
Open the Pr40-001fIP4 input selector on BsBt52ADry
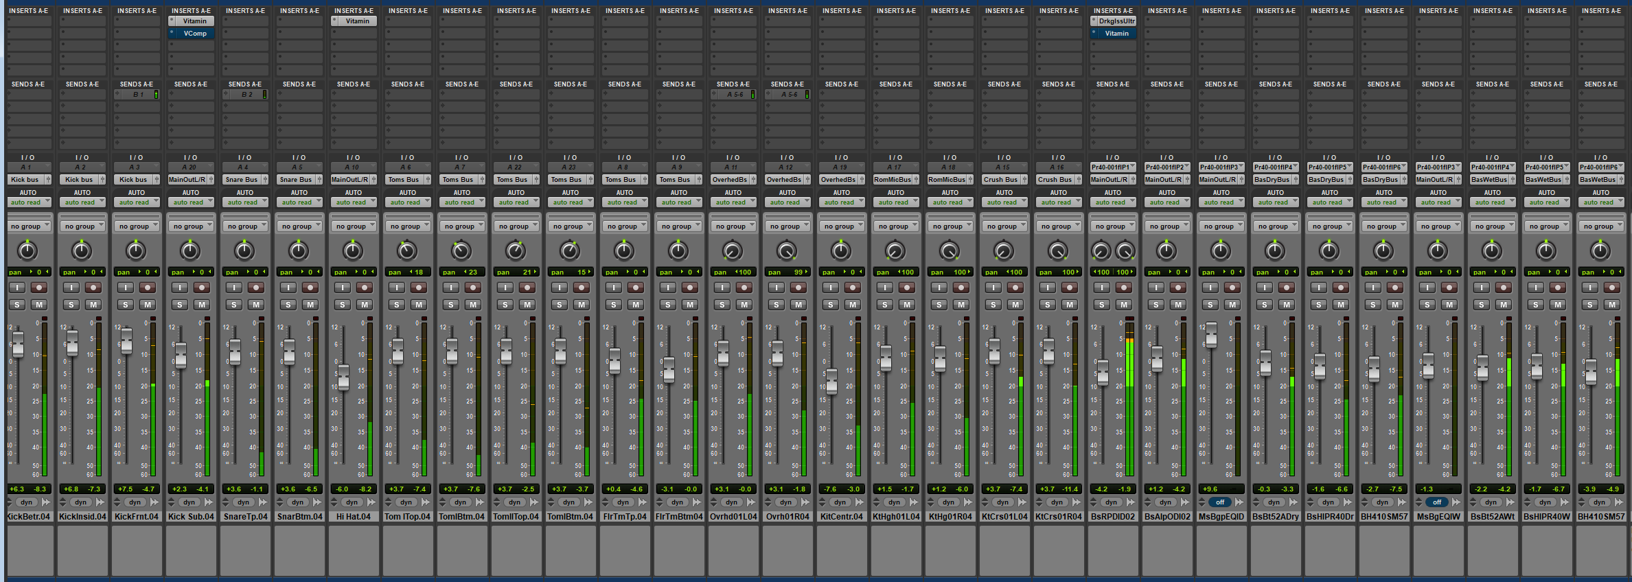click(x=1275, y=167)
